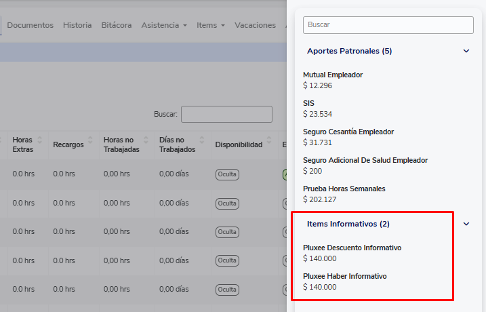Image resolution: width=486 pixels, height=312 pixels.
Task: Click the first row Oculta badge
Action: tap(227, 174)
